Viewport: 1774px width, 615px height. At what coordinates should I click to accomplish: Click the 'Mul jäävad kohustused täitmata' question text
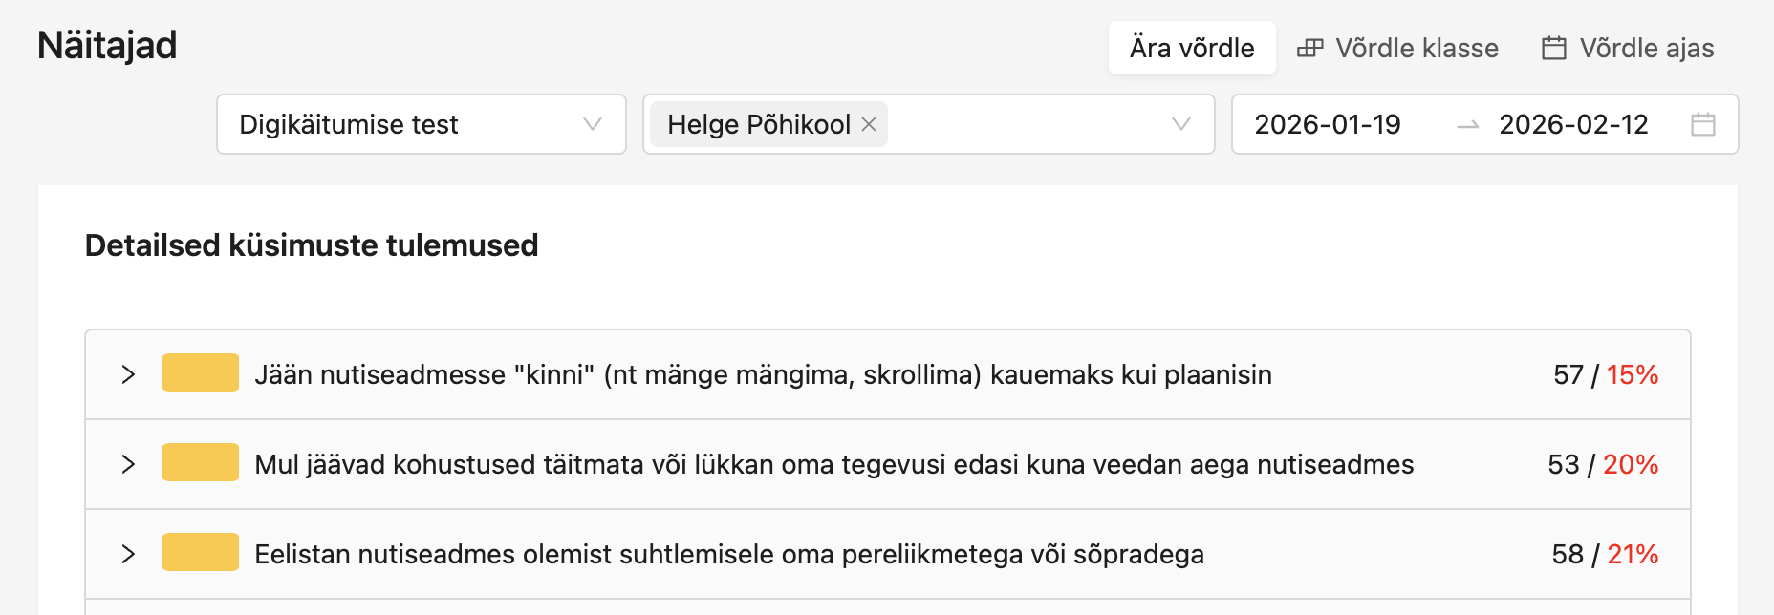pyautogui.click(x=833, y=464)
